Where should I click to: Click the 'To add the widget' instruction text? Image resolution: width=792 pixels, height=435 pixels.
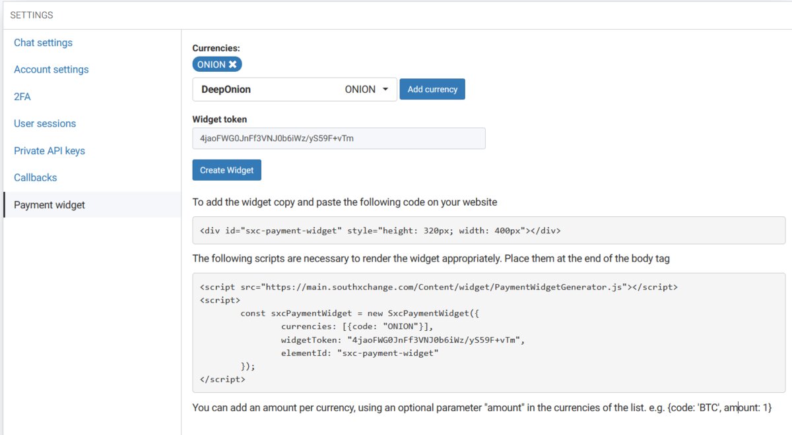point(345,202)
